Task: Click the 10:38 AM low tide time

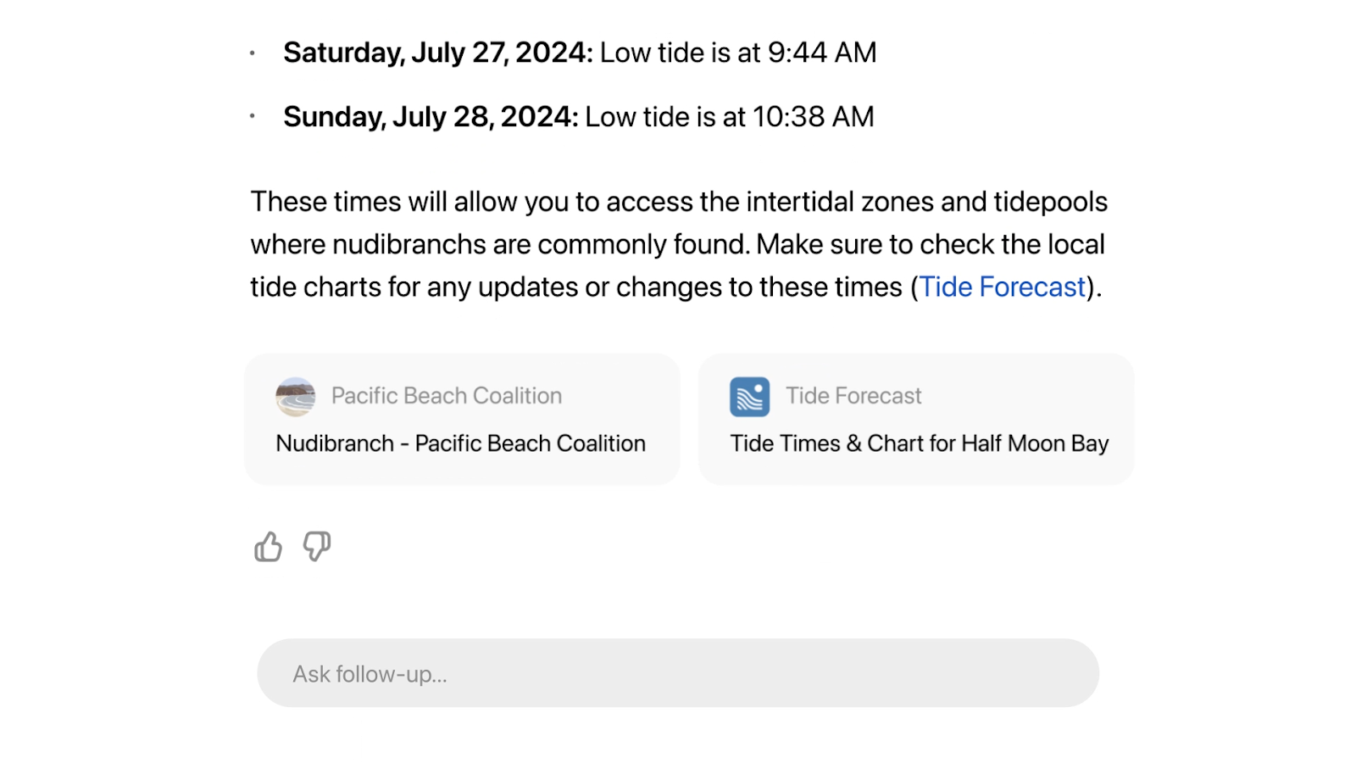Action: click(x=814, y=117)
